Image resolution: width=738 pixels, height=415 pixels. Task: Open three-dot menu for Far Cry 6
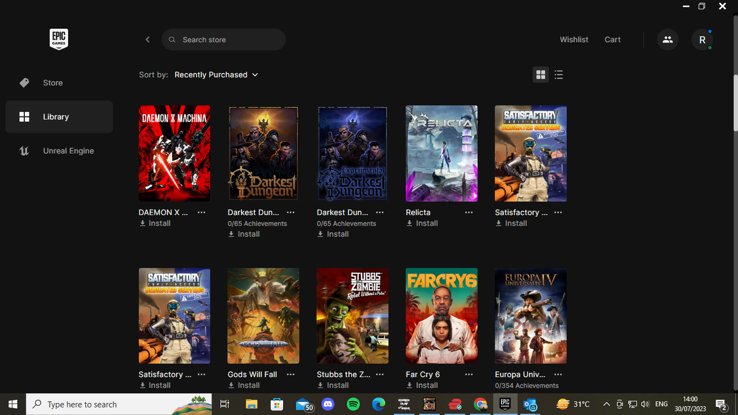coord(469,374)
